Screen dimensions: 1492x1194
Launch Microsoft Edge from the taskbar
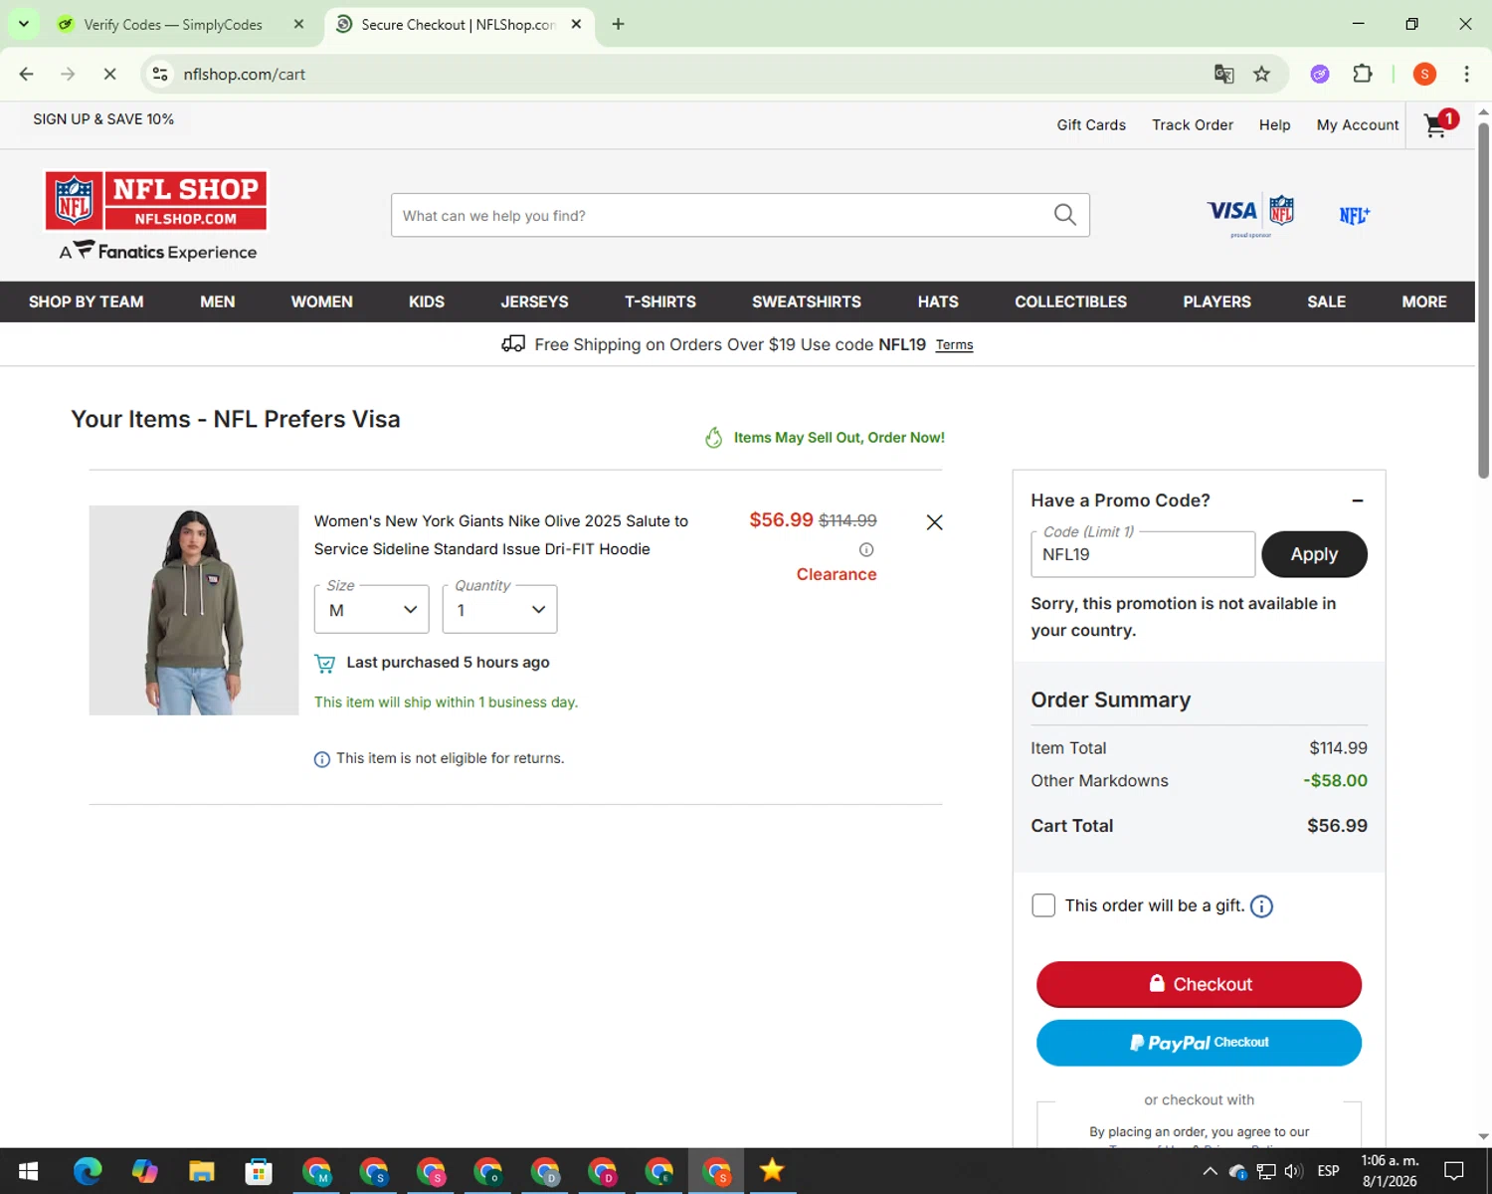coord(88,1171)
